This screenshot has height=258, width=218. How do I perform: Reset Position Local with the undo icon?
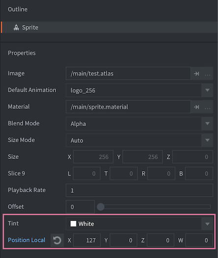click(57, 240)
